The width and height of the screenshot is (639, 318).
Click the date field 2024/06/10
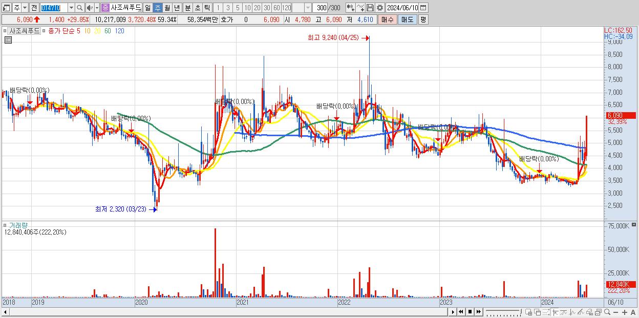402,8
